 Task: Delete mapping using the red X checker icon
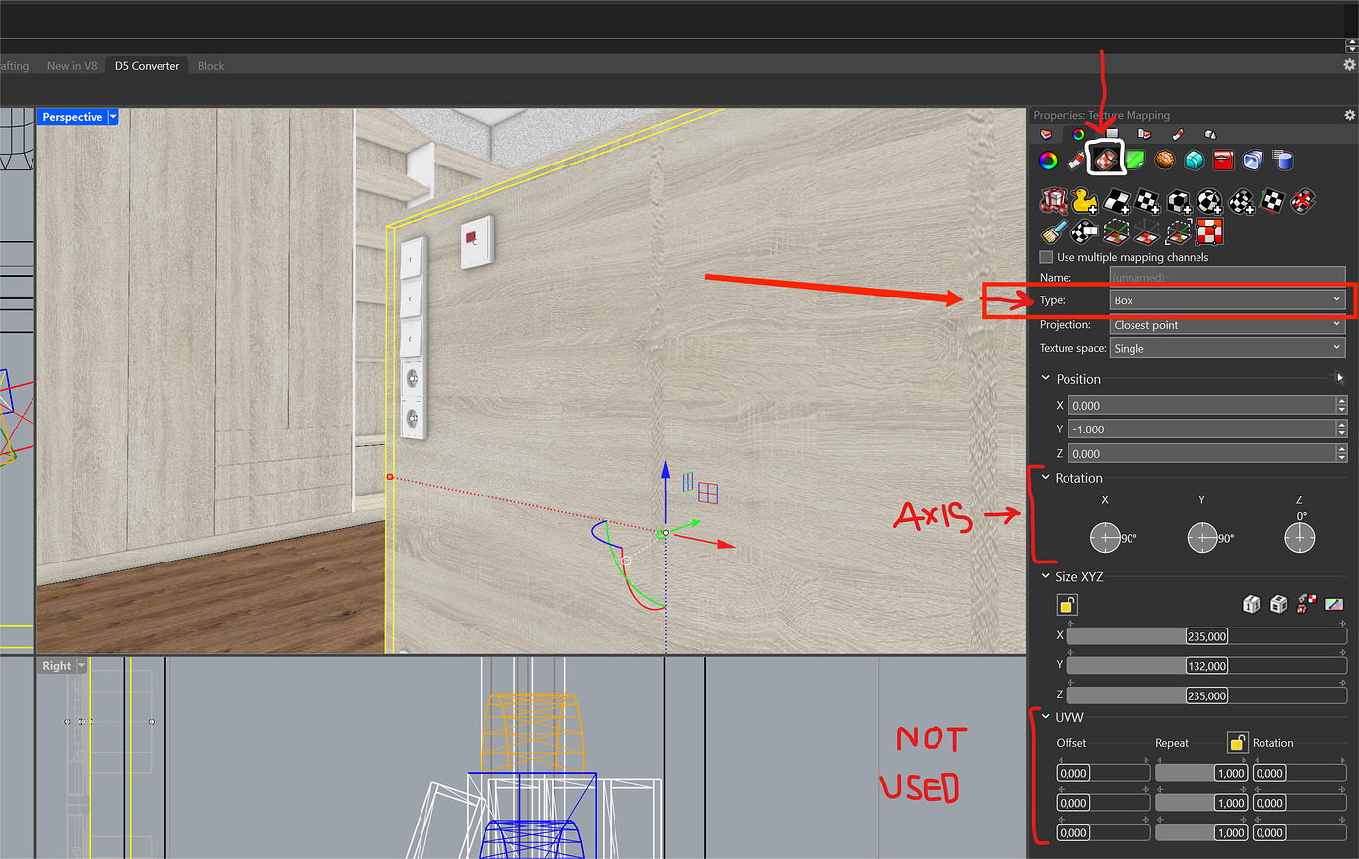[x=1302, y=201]
